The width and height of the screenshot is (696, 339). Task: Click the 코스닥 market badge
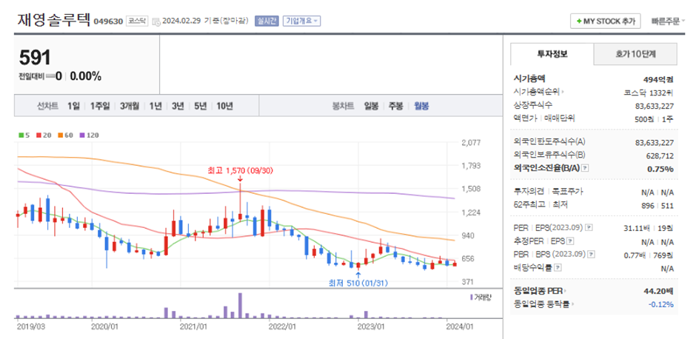point(136,21)
